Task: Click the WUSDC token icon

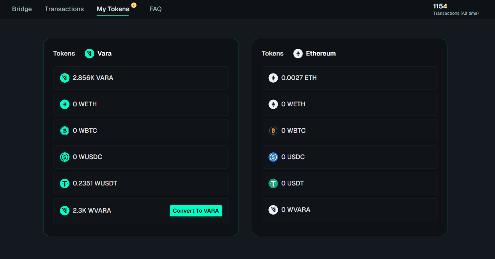Action: (x=65, y=157)
